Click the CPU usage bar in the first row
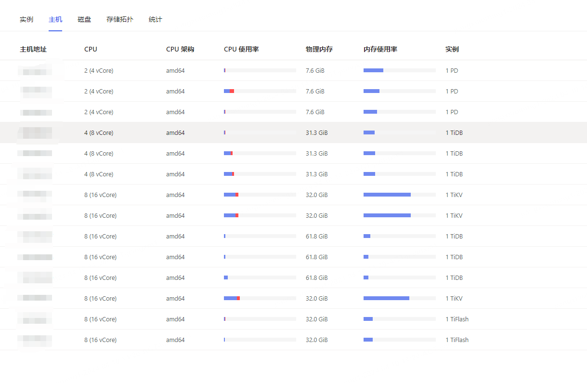Viewport: 587px width, 383px height. [260, 70]
